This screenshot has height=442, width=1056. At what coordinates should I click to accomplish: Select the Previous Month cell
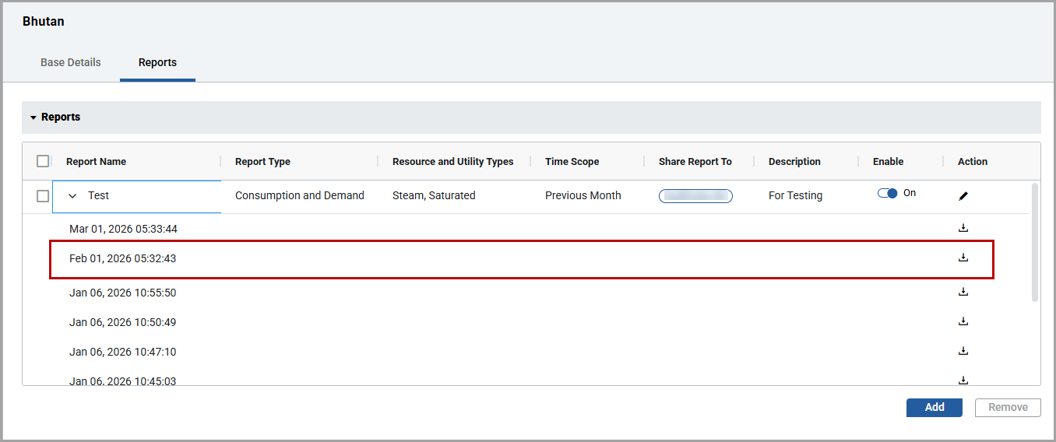[x=583, y=196]
